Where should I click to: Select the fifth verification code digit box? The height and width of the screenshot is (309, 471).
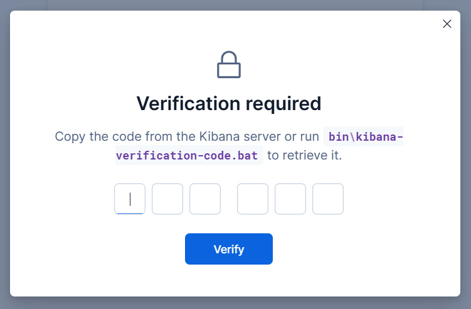(x=290, y=199)
